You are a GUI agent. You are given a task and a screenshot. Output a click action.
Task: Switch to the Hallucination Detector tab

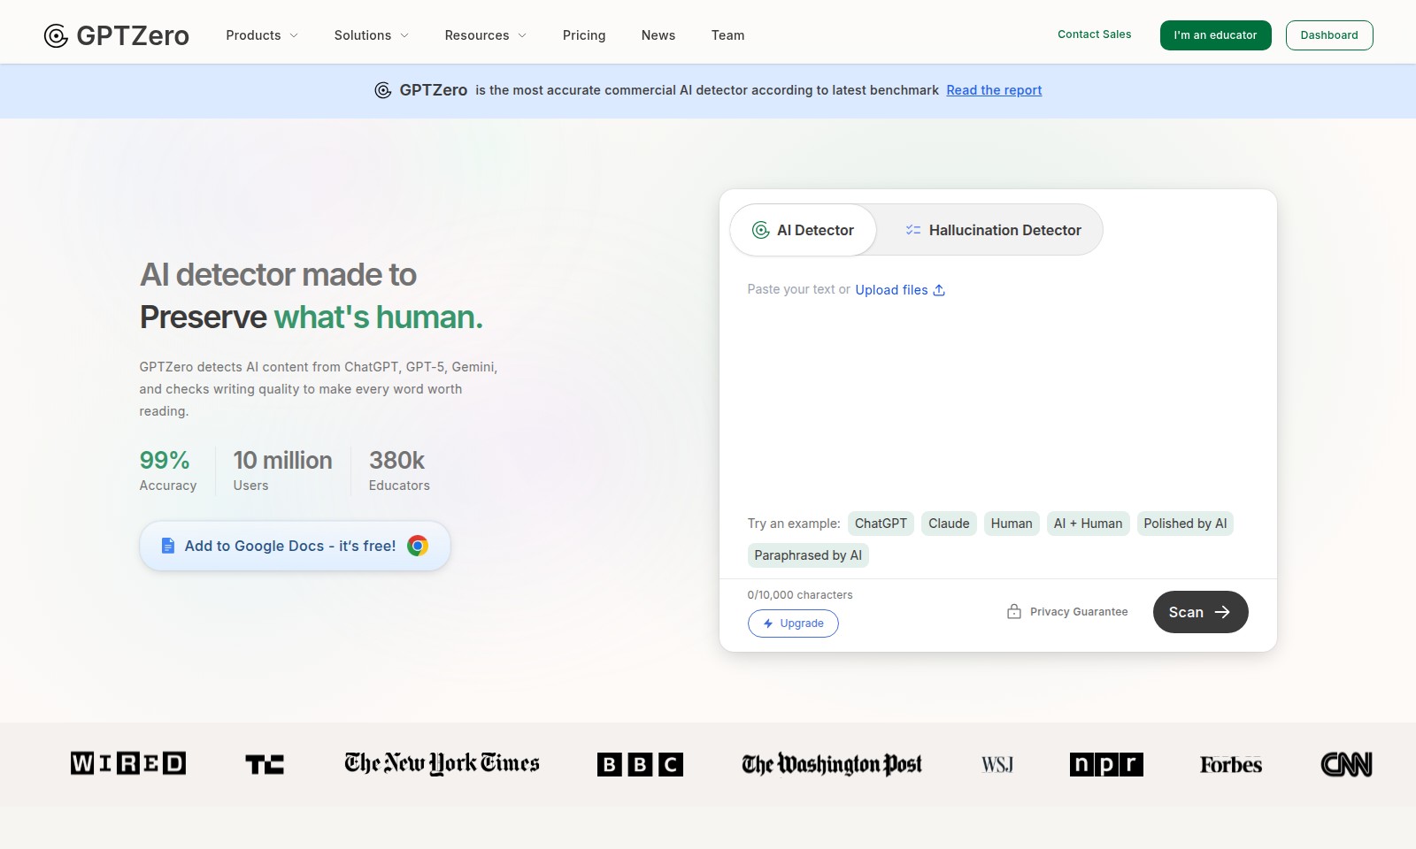(993, 230)
